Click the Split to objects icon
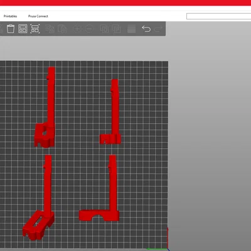Screen dimensions: 251x251 coord(104,29)
